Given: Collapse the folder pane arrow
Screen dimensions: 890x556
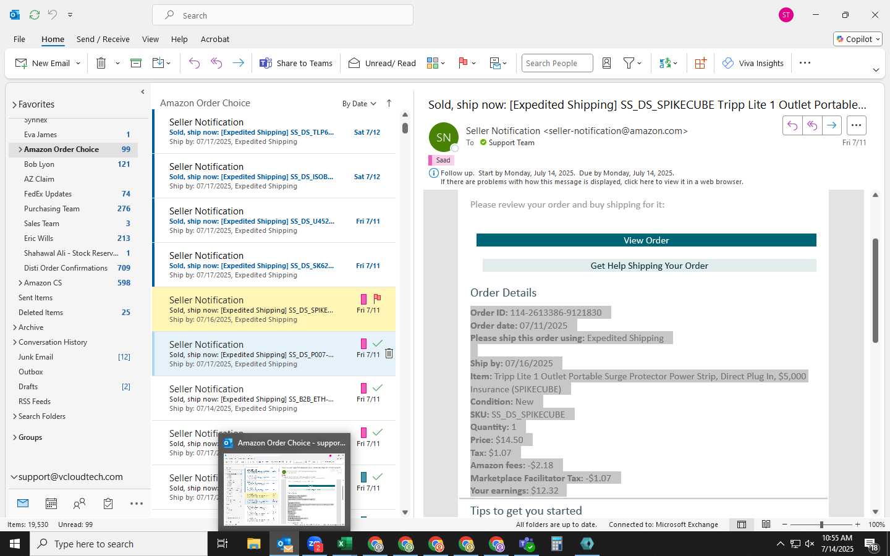Looking at the screenshot, I should pos(143,91).
